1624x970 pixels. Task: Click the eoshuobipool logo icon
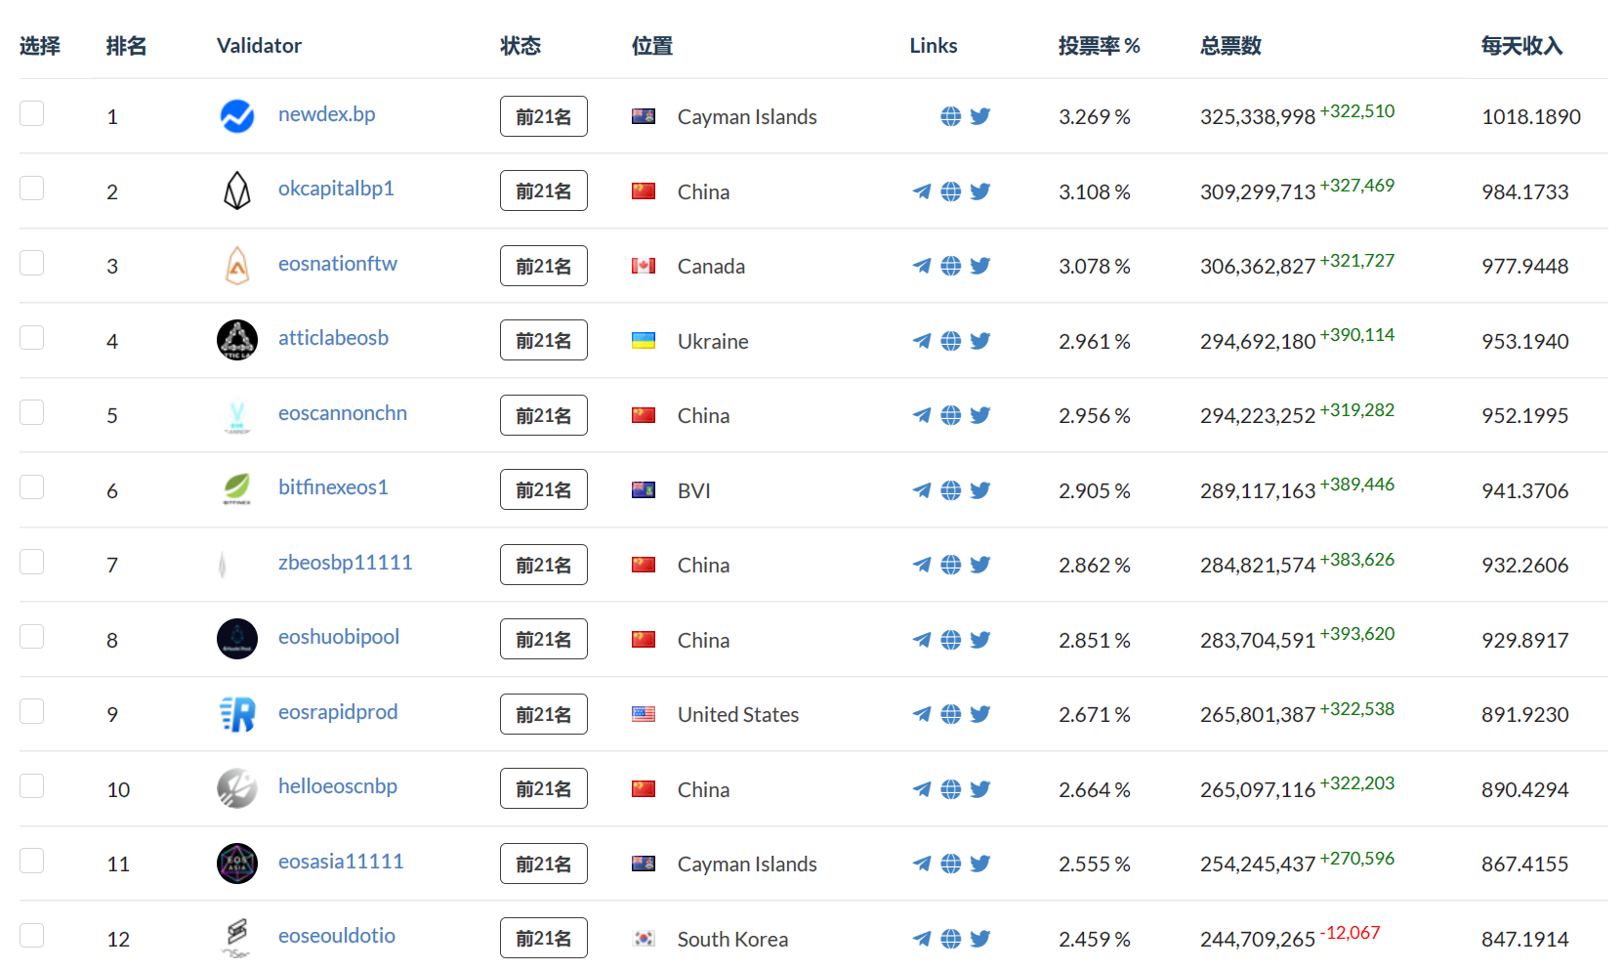pyautogui.click(x=237, y=639)
